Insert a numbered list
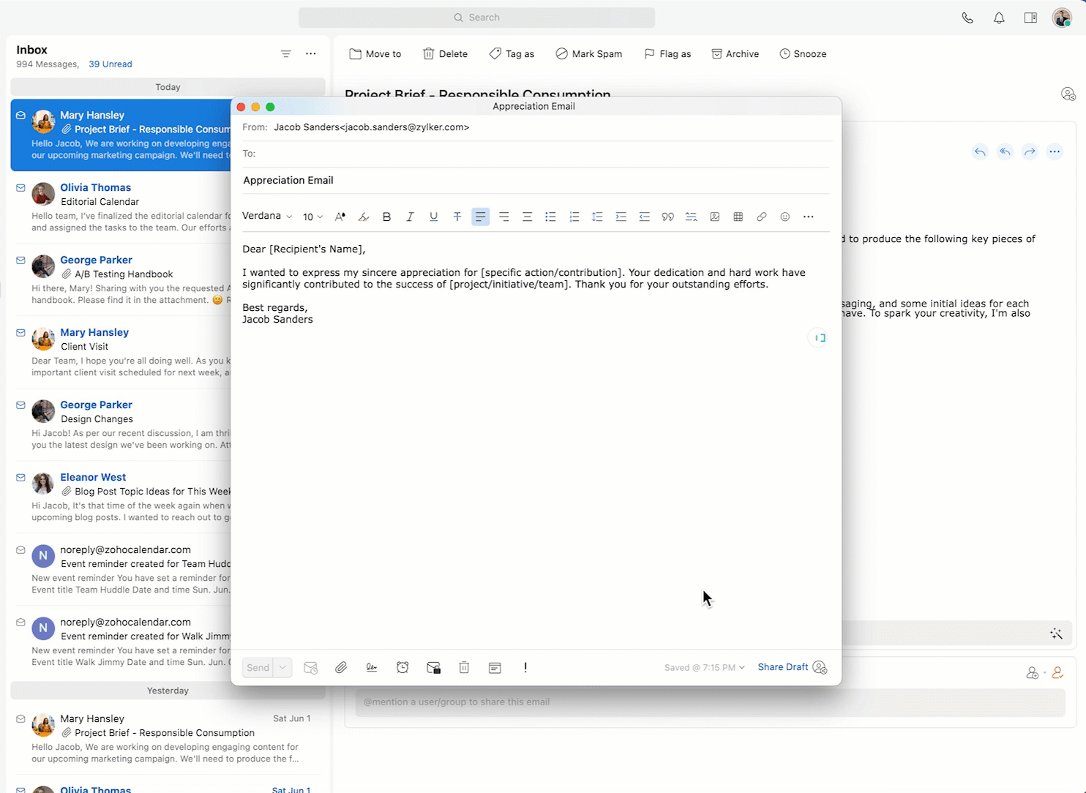 (574, 217)
